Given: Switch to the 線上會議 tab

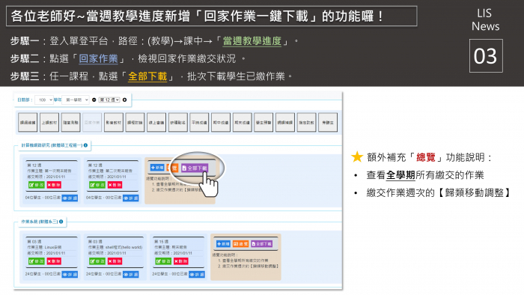Looking at the screenshot, I should (156, 123).
